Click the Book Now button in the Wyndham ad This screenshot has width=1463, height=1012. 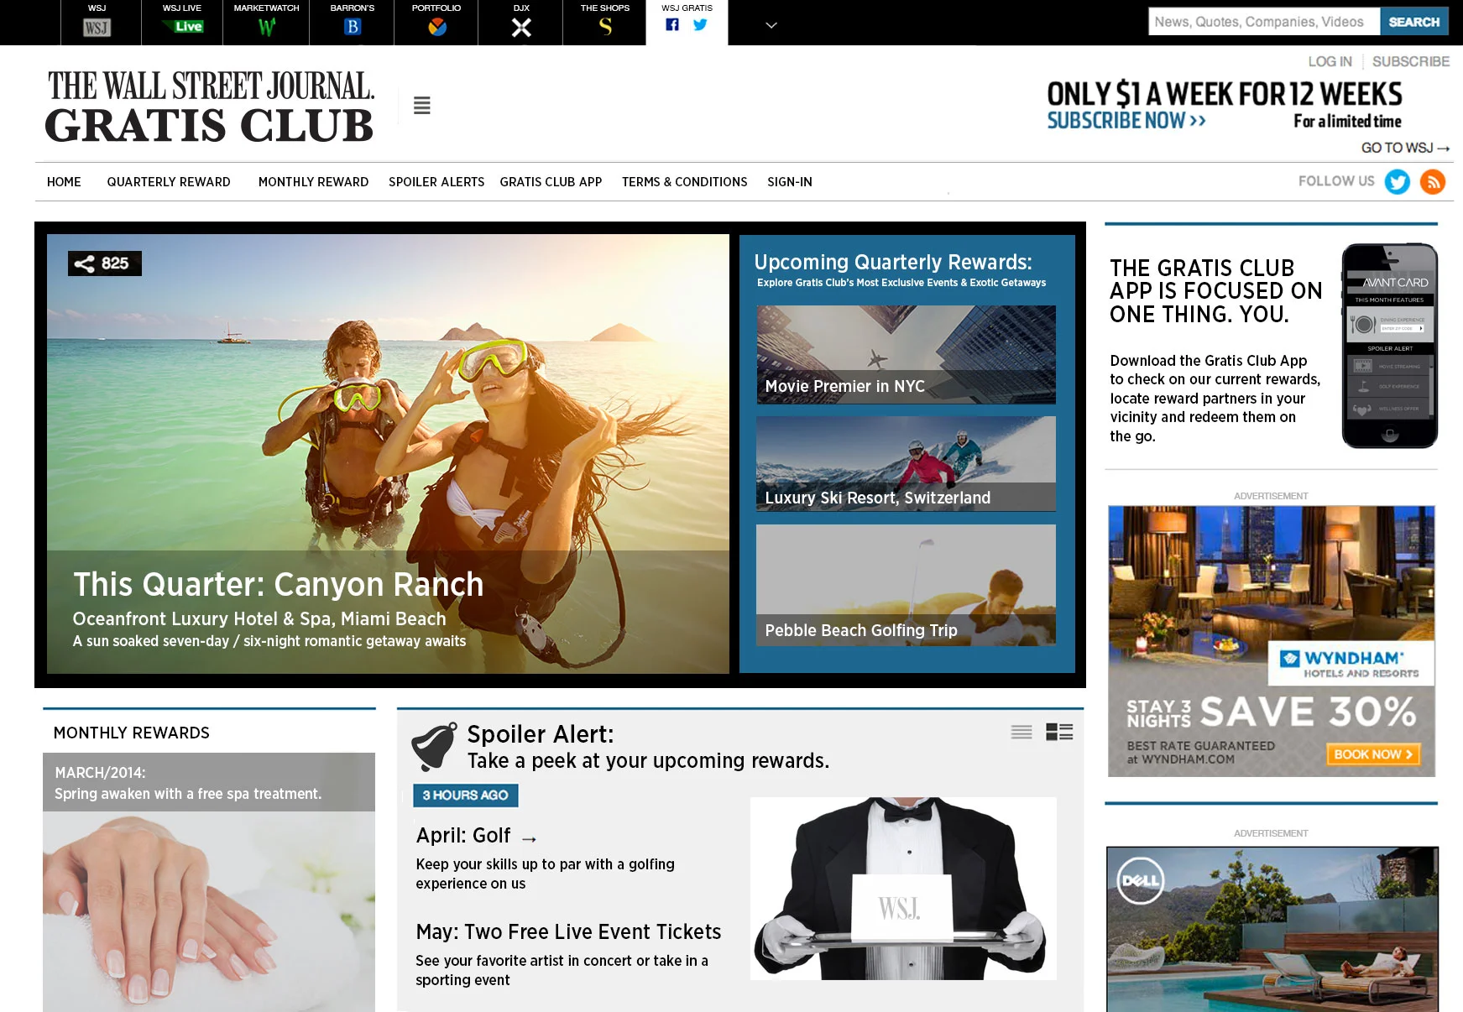point(1372,755)
